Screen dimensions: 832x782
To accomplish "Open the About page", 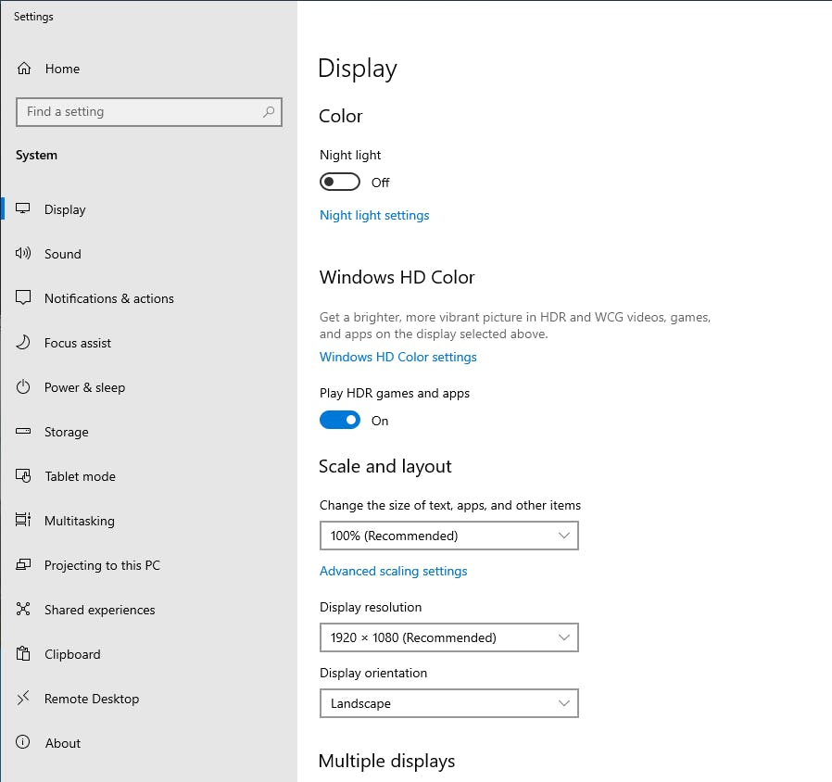I will pos(148,743).
